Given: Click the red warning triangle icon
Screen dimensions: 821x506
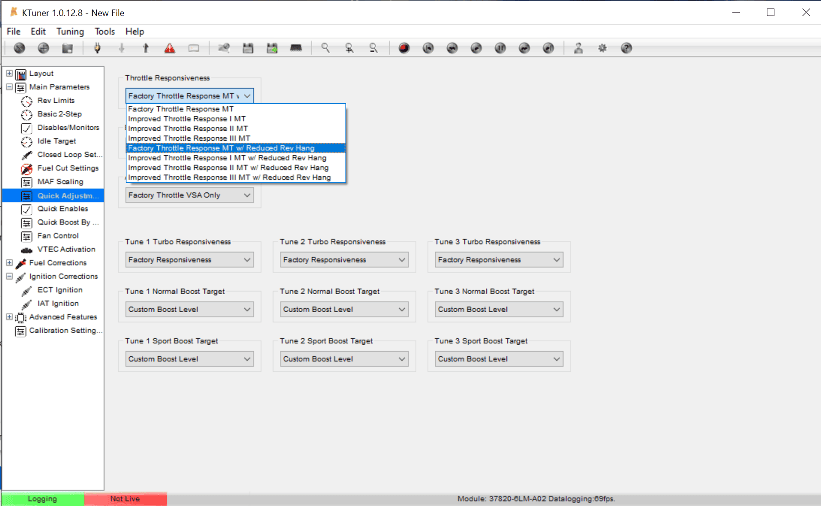Looking at the screenshot, I should (170, 48).
